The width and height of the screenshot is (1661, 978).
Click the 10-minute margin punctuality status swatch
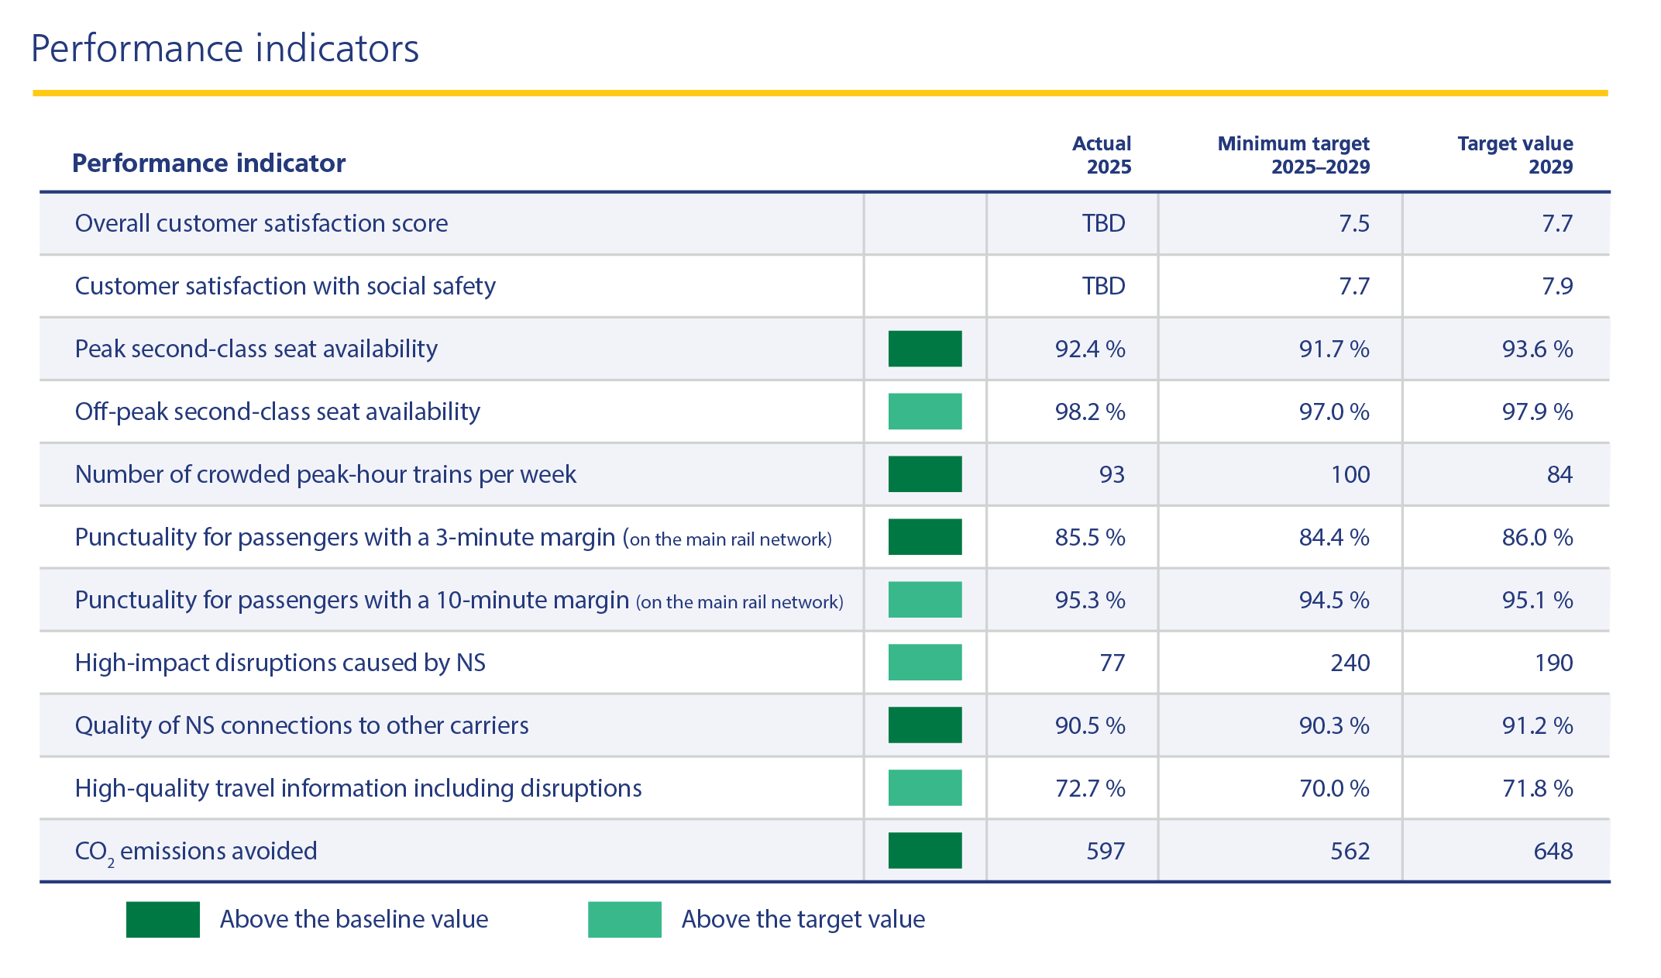pyautogui.click(x=924, y=600)
